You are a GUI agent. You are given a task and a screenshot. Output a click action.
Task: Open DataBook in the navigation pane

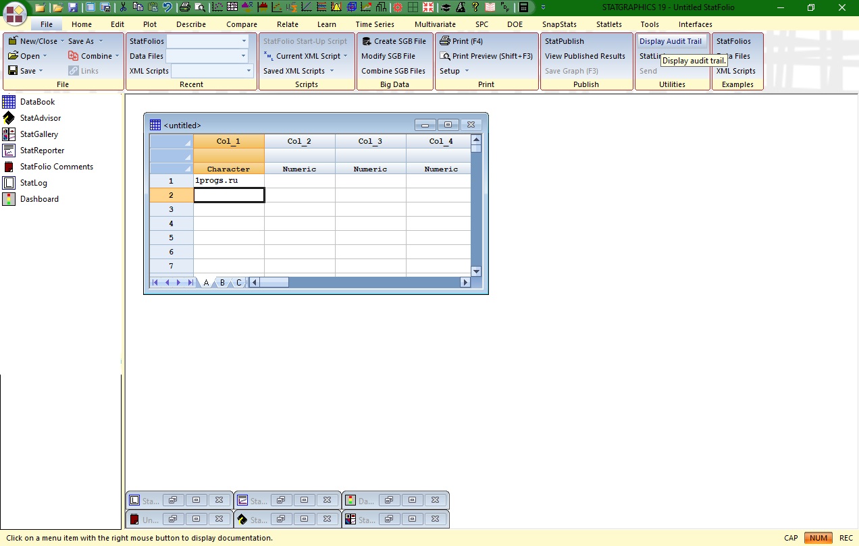tap(37, 102)
